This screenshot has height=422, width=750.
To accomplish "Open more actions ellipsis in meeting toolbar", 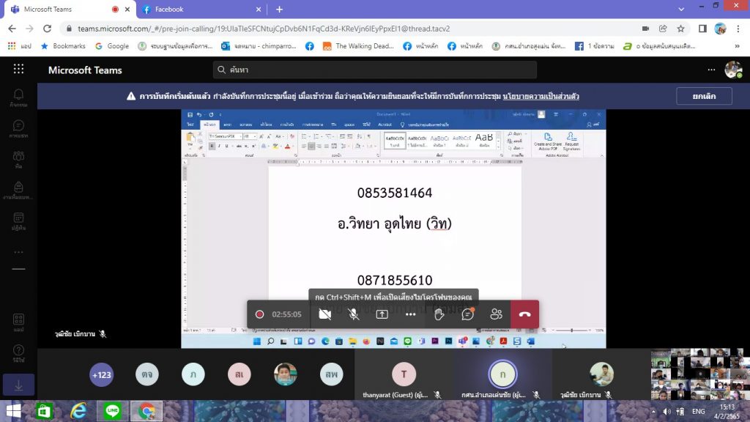I will point(410,314).
